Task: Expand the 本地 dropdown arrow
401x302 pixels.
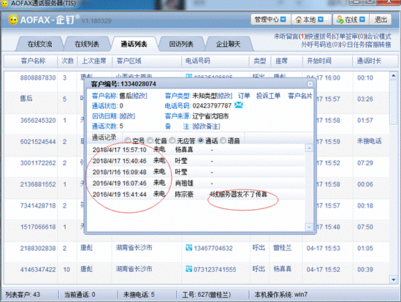Action: tap(321, 20)
